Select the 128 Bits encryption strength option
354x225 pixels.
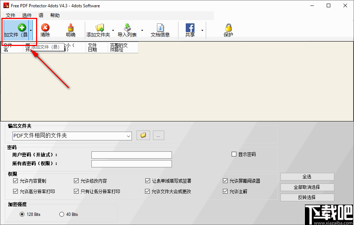[x=22, y=214]
